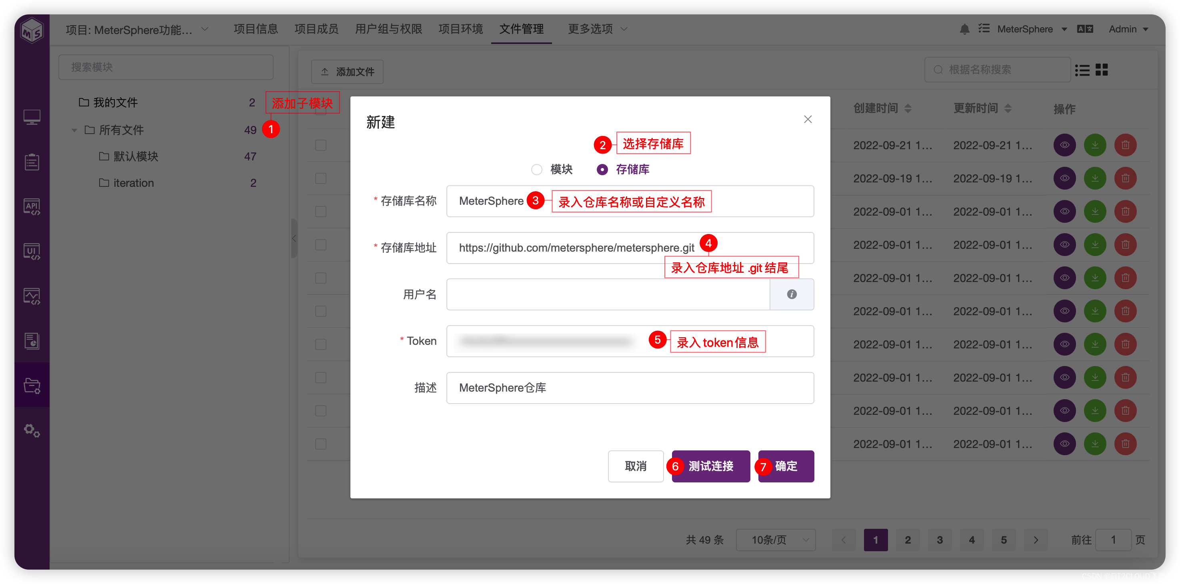The image size is (1180, 584).
Task: Click 存储库名称 input field
Action: click(632, 202)
